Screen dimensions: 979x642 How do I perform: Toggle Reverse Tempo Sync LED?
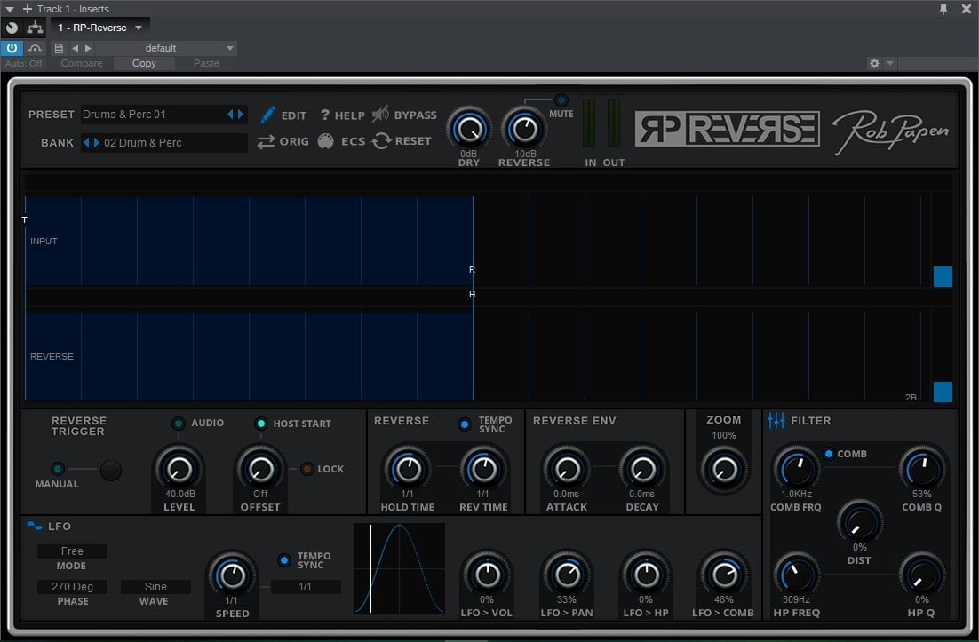tap(465, 424)
